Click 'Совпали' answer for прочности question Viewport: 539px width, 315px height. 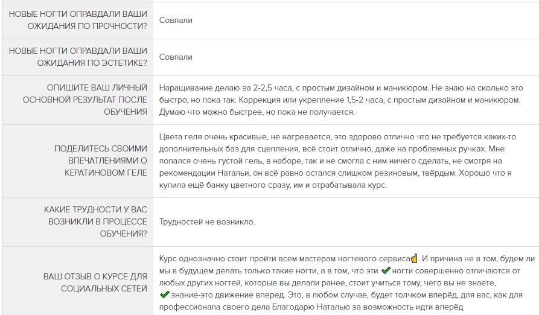point(176,21)
